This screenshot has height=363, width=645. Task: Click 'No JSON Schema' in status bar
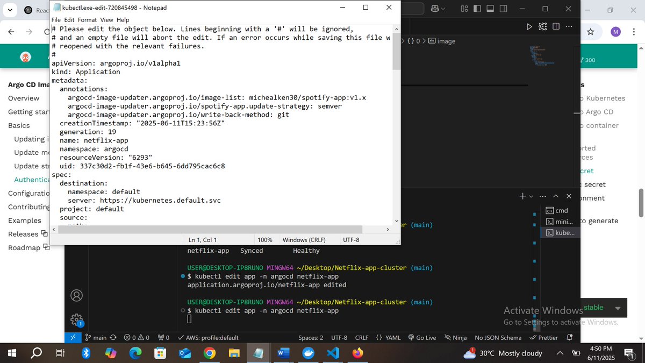pyautogui.click(x=498, y=338)
